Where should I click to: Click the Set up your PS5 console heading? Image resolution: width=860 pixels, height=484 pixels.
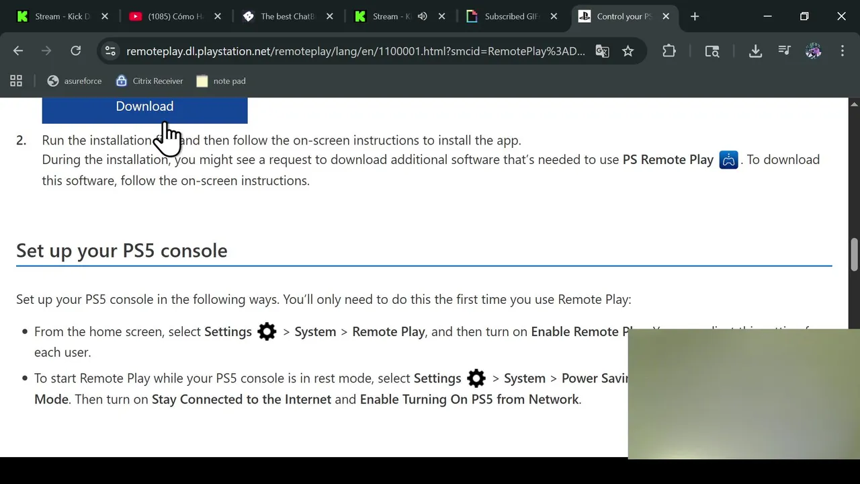coord(122,250)
